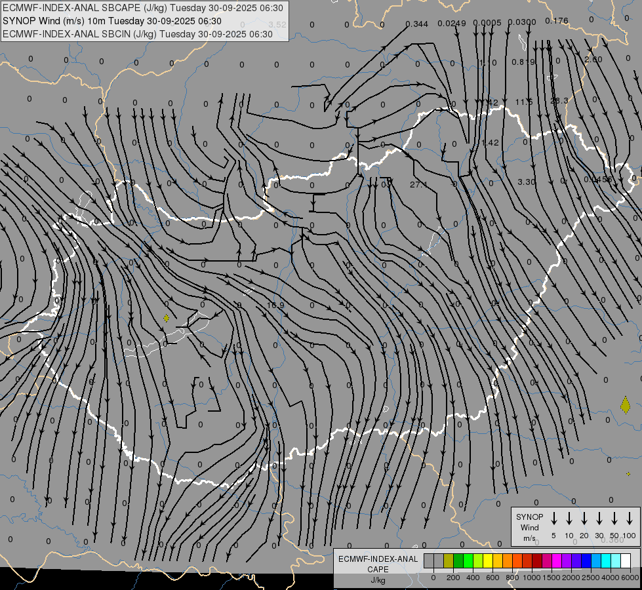Click the wind arrow labeled 5 in SYNOP legend
Screen dimensions: 642x590
coord(553,519)
